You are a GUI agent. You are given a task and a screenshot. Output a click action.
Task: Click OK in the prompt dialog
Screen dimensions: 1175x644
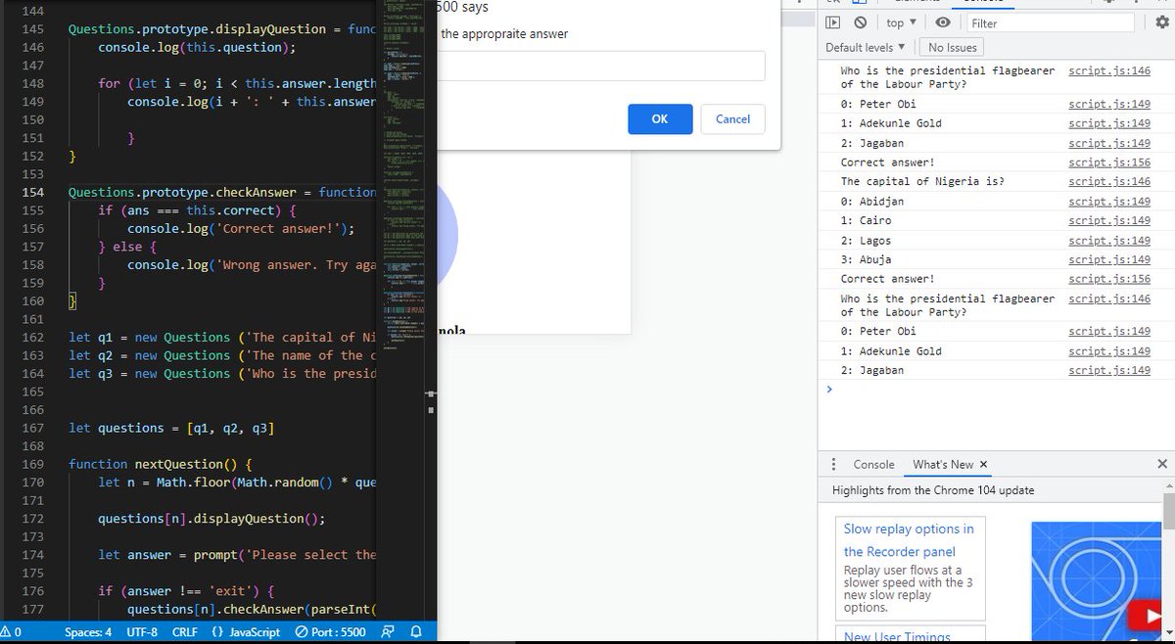tap(659, 118)
